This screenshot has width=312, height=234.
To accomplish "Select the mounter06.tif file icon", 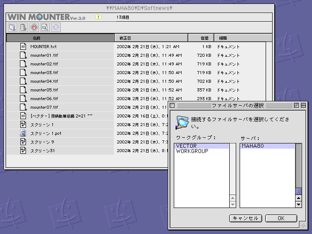I will [23, 98].
